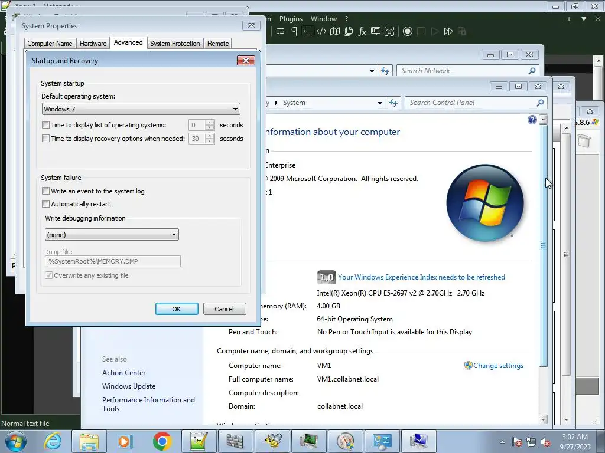Check Write an event to the system log
The image size is (605, 453).
pos(46,191)
